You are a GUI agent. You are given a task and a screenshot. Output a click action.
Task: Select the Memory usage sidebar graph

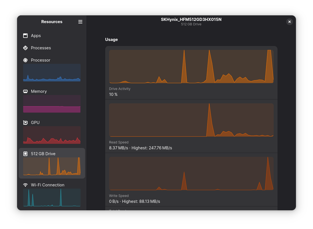coord(52,104)
